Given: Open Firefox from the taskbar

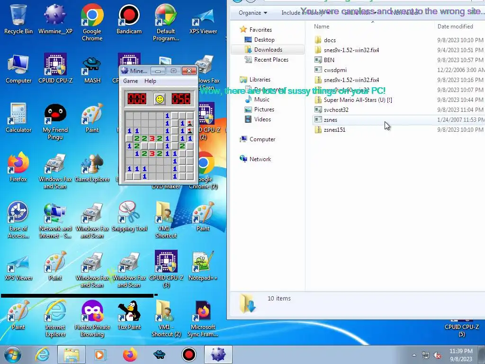Looking at the screenshot, I should (130, 355).
